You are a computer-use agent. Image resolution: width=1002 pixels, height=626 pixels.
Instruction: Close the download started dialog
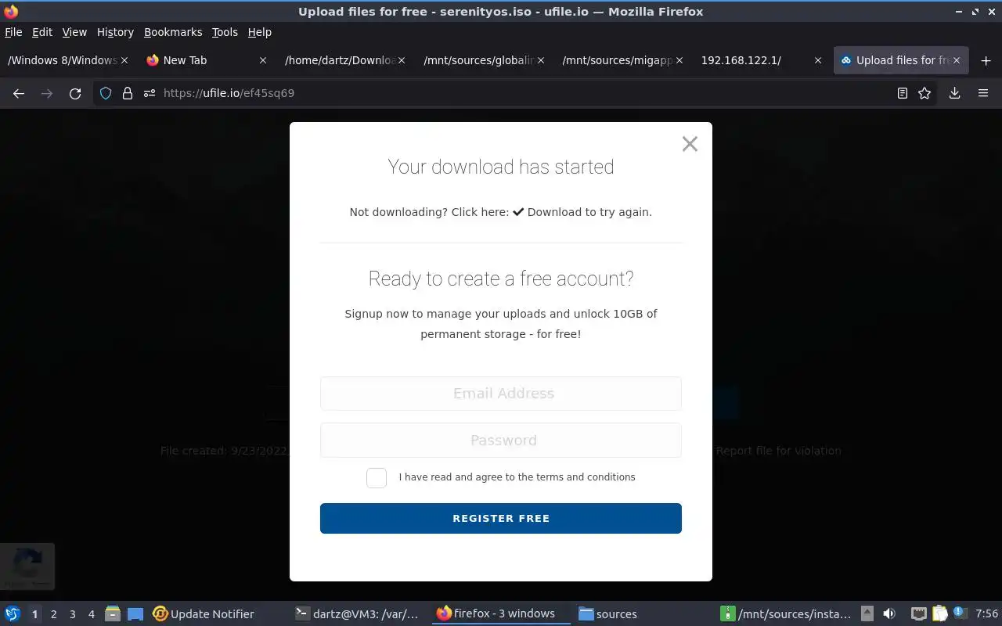[x=690, y=144]
